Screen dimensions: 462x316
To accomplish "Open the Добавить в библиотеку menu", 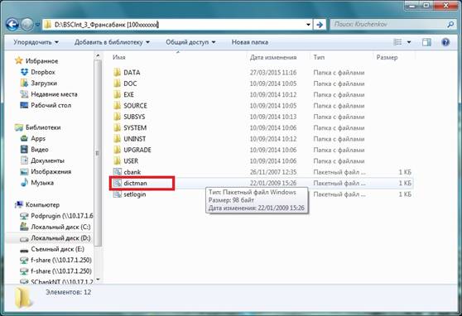I will click(112, 42).
